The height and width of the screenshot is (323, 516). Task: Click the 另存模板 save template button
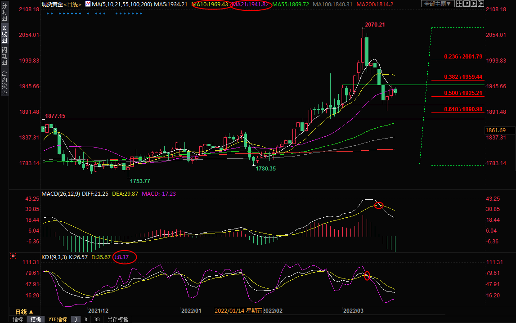pyautogui.click(x=117, y=319)
